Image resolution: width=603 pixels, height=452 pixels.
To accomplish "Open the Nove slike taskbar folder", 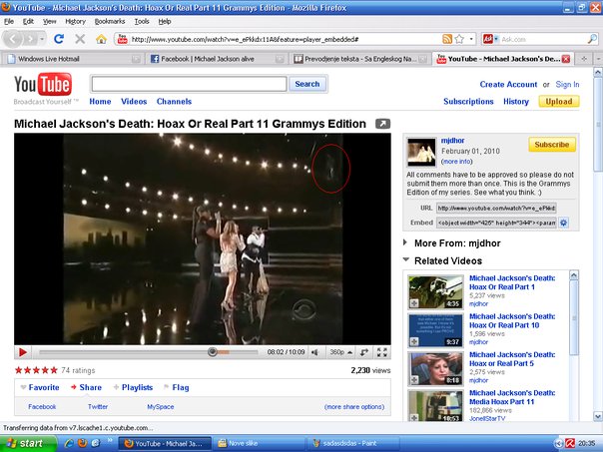I will pyautogui.click(x=259, y=443).
